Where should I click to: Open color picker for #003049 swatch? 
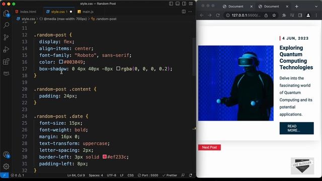click(61, 61)
